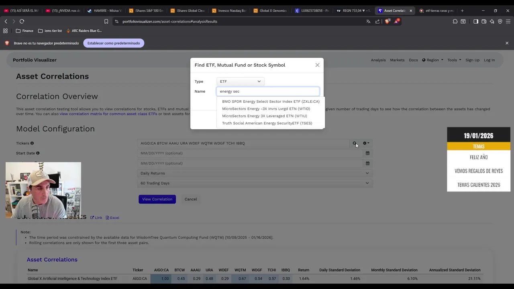The height and width of the screenshot is (289, 514).
Task: Click the View Correlation button
Action: coord(157,199)
